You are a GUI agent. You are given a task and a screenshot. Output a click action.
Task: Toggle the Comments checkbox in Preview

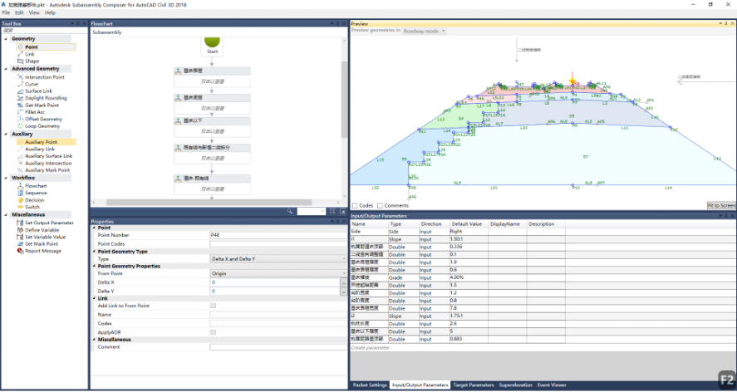tap(380, 205)
